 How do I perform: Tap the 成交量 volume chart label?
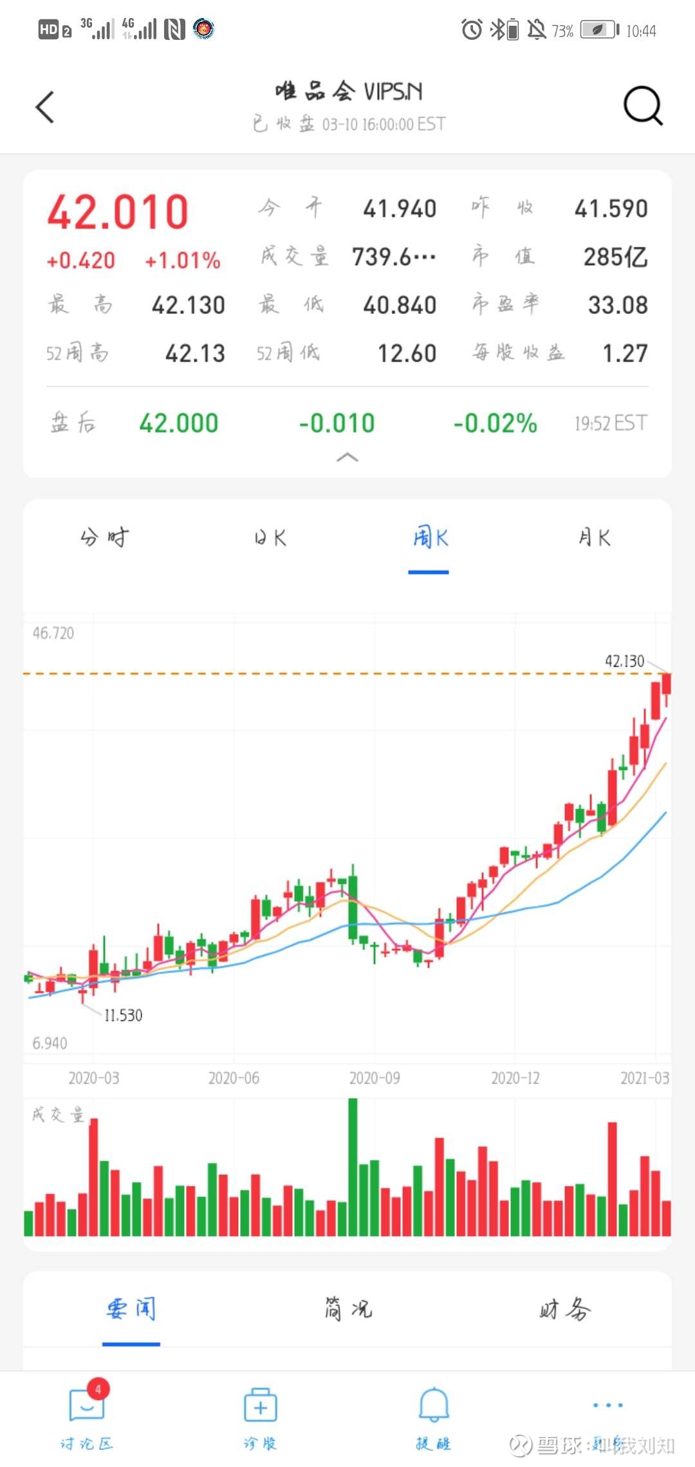[58, 1114]
